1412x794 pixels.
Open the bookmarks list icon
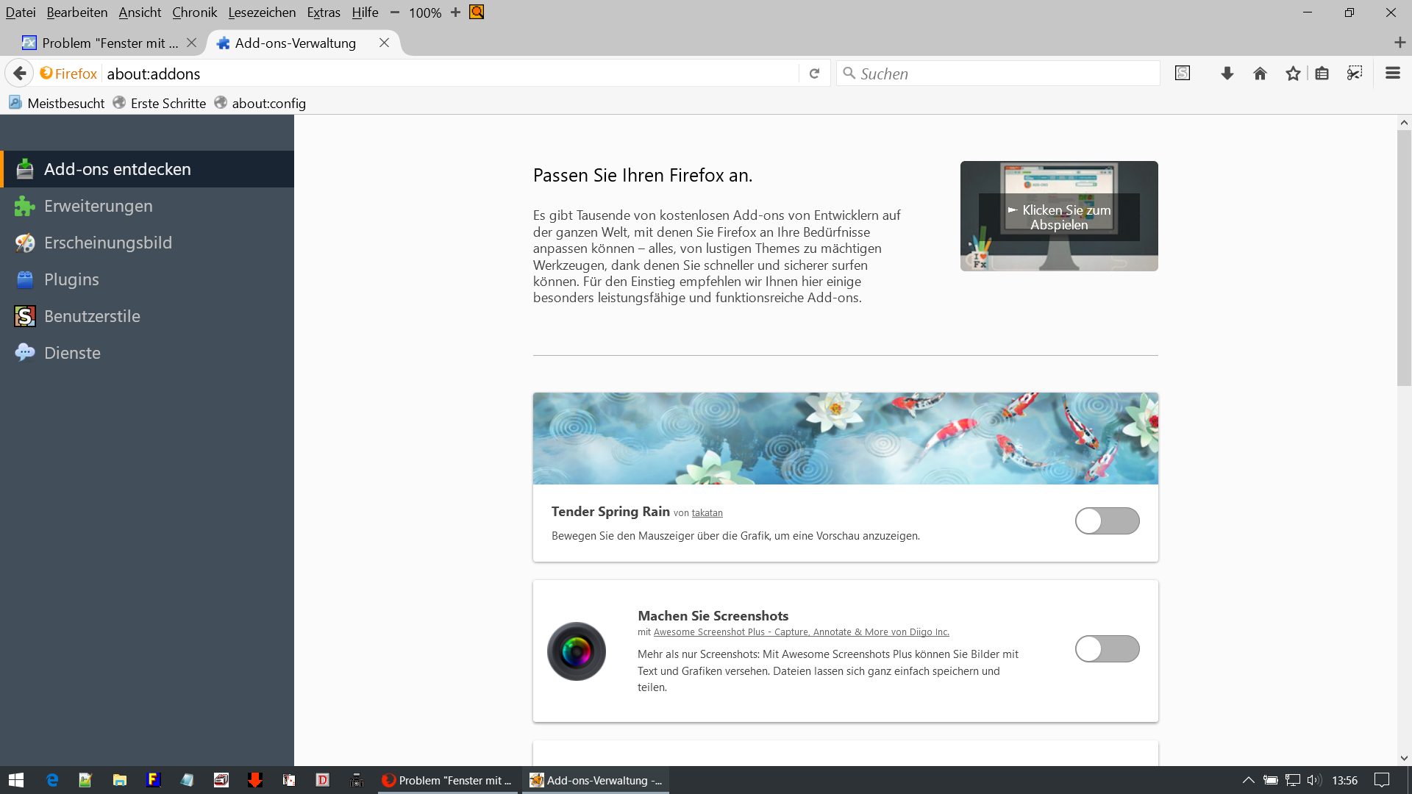[1322, 74]
